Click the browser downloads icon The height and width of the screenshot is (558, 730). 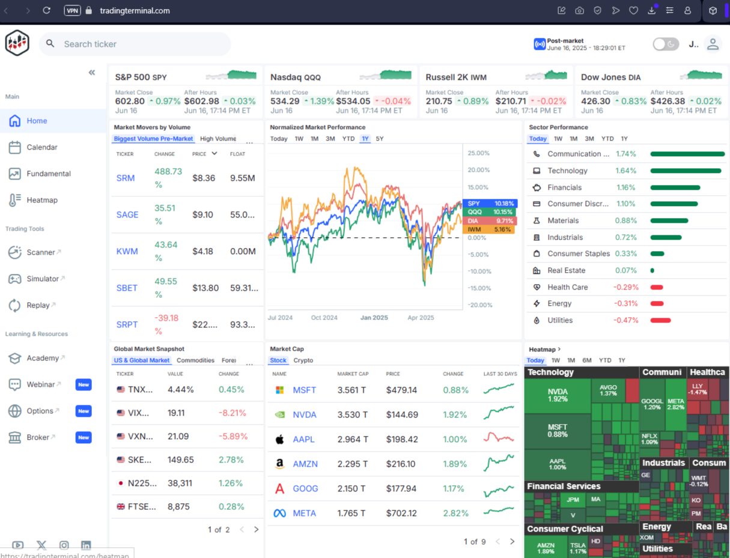coord(652,10)
